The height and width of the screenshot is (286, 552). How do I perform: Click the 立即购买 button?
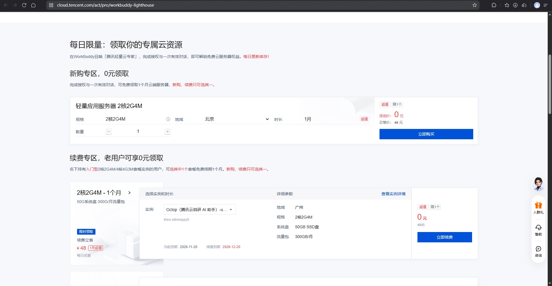point(426,134)
